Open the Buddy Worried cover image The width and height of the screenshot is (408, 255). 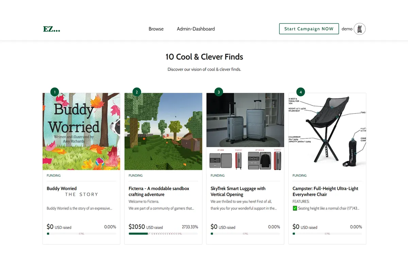(81, 132)
